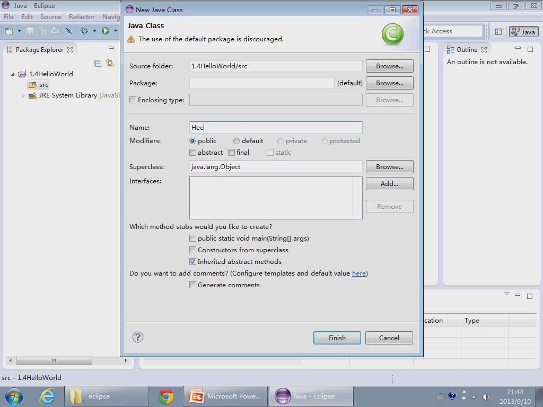
Task: Click the Print icon in Eclipse toolbar
Action: (55, 31)
